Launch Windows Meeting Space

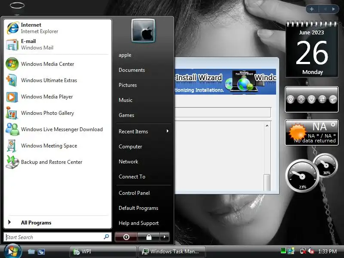coord(58,146)
